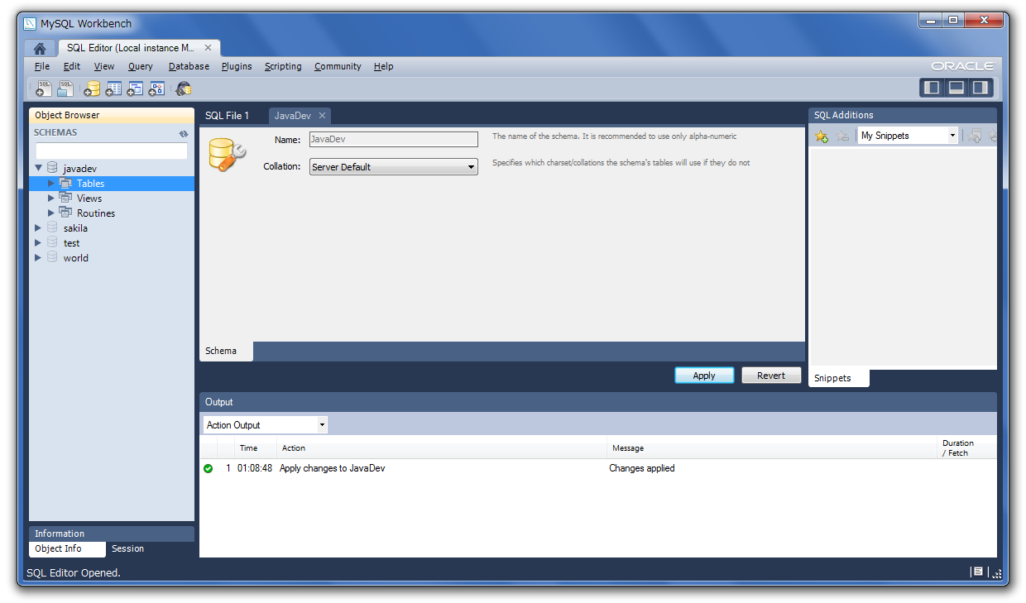The height and width of the screenshot is (603, 1026).
Task: Open the Action Output dropdown
Action: click(x=266, y=425)
